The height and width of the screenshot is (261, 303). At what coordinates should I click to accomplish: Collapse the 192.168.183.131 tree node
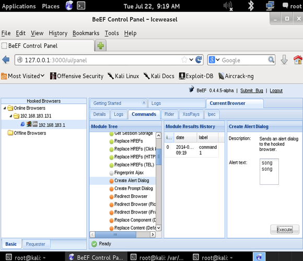tap(11, 116)
